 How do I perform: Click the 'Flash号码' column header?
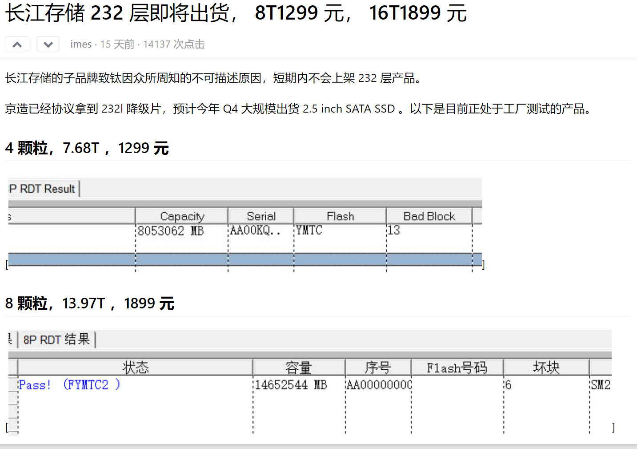(457, 368)
